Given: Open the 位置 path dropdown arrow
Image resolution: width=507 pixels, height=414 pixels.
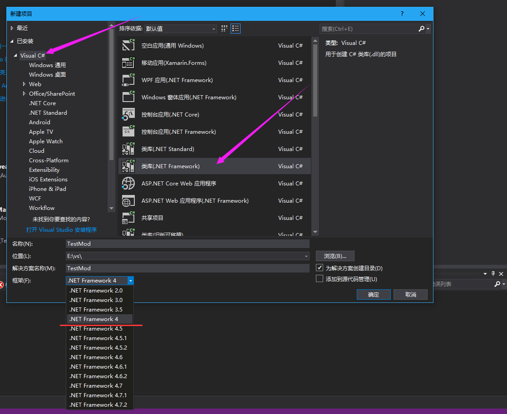Looking at the screenshot, I should pos(305,256).
